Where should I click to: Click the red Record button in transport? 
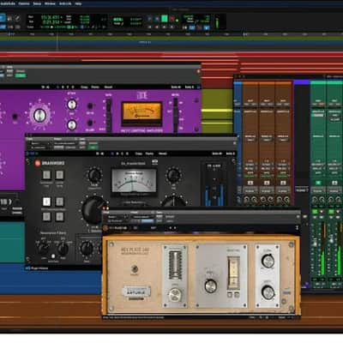pos(172,19)
